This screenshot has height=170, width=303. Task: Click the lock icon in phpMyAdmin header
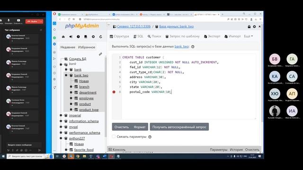pos(249,26)
